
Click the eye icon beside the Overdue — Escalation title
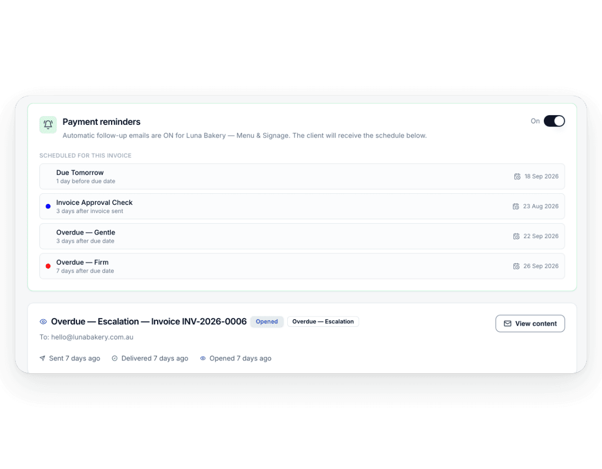coord(43,322)
